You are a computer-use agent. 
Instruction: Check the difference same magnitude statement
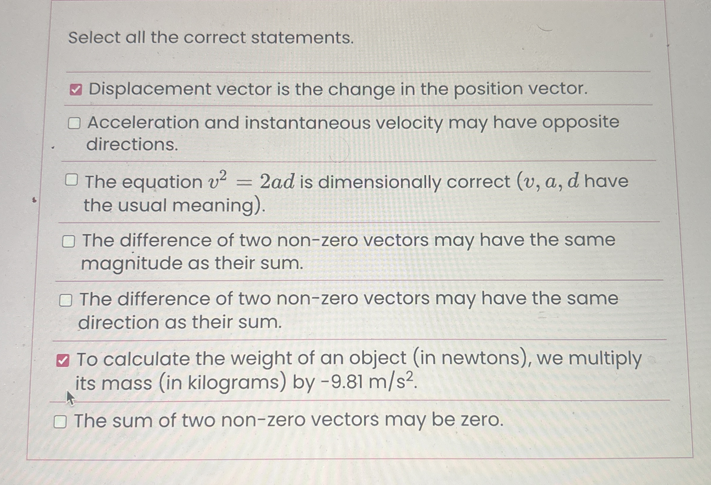[x=69, y=241]
